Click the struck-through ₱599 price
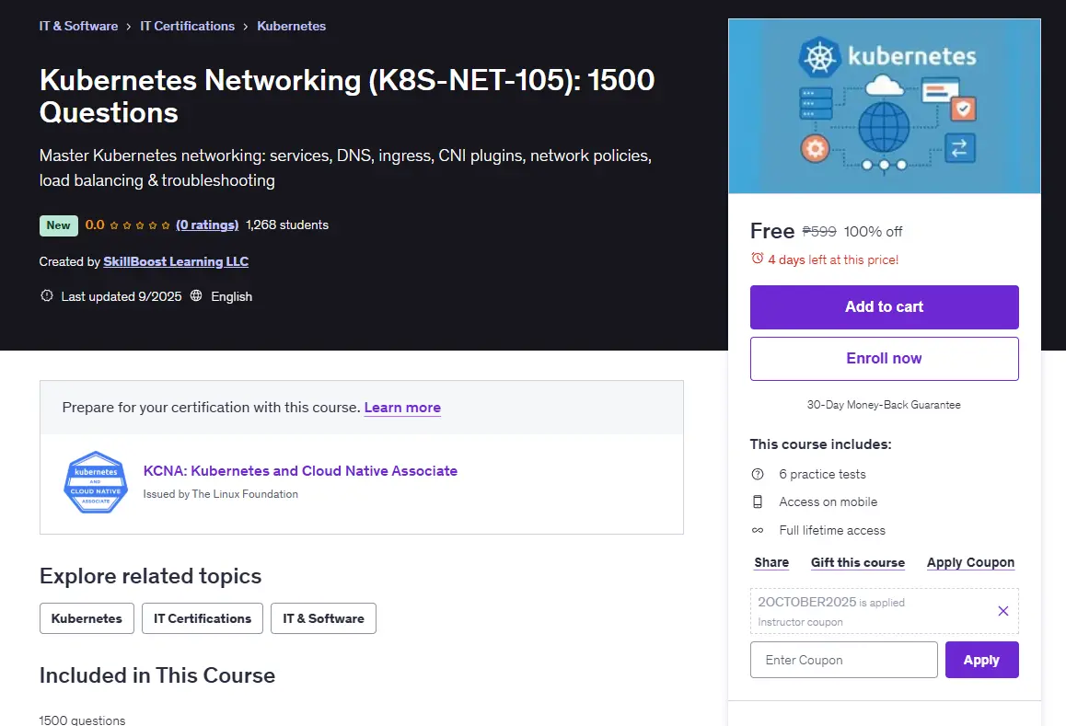This screenshot has width=1066, height=726. pyautogui.click(x=819, y=232)
